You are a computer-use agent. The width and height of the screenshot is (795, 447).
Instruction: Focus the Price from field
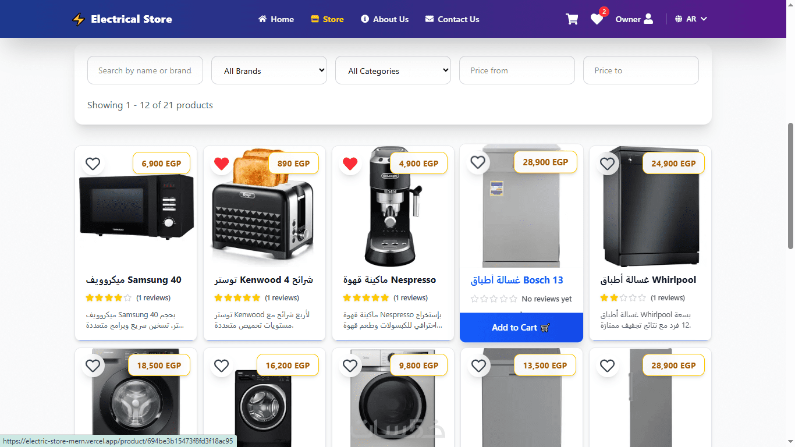[x=517, y=70]
